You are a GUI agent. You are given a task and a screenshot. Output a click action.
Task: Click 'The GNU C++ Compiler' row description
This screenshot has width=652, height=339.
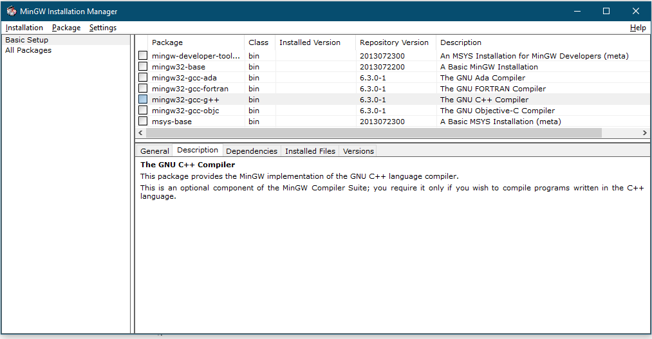tap(484, 100)
